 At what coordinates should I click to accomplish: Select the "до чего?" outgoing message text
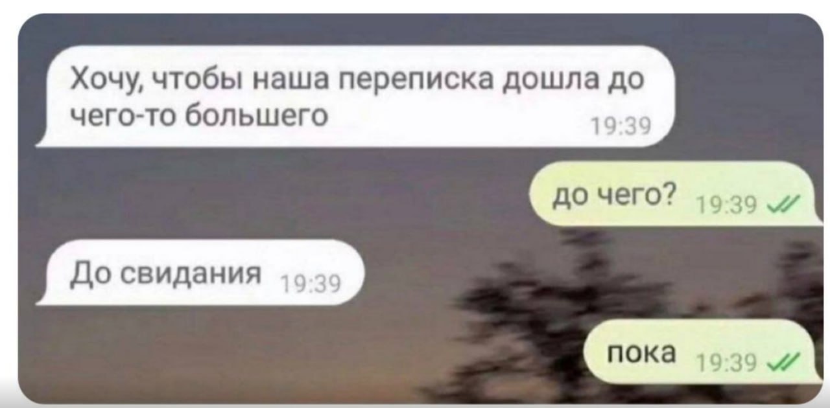click(x=611, y=194)
